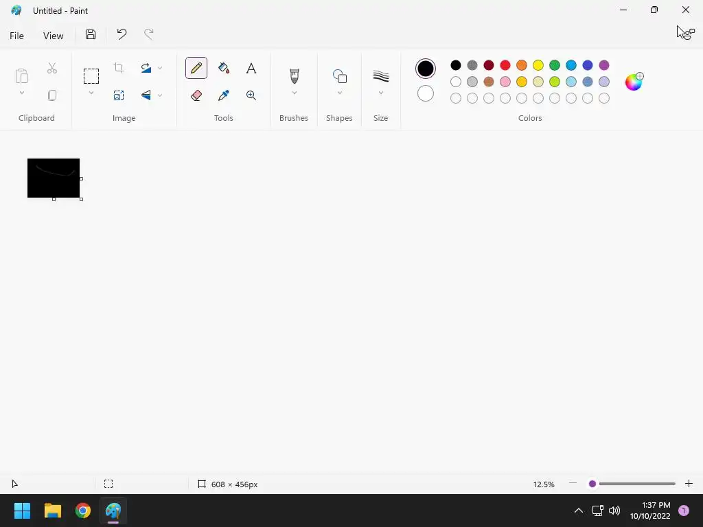Click the zoom slider handle
Screen dimensions: 703x527
pyautogui.click(x=592, y=484)
